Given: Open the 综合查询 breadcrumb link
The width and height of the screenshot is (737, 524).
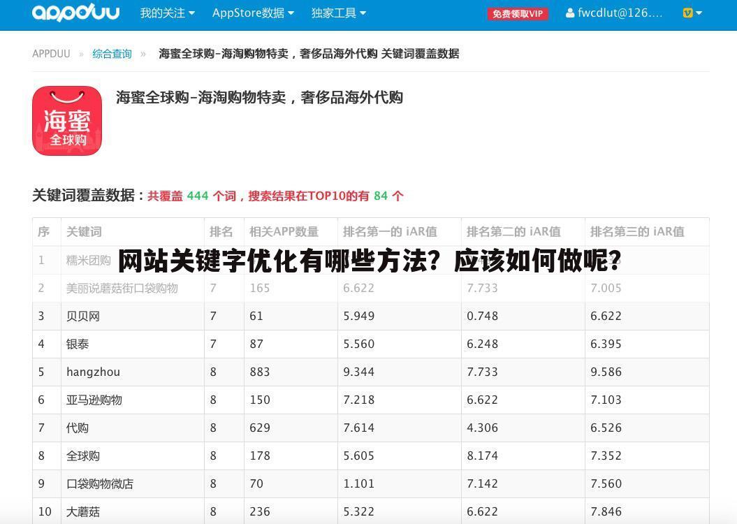Looking at the screenshot, I should [112, 54].
